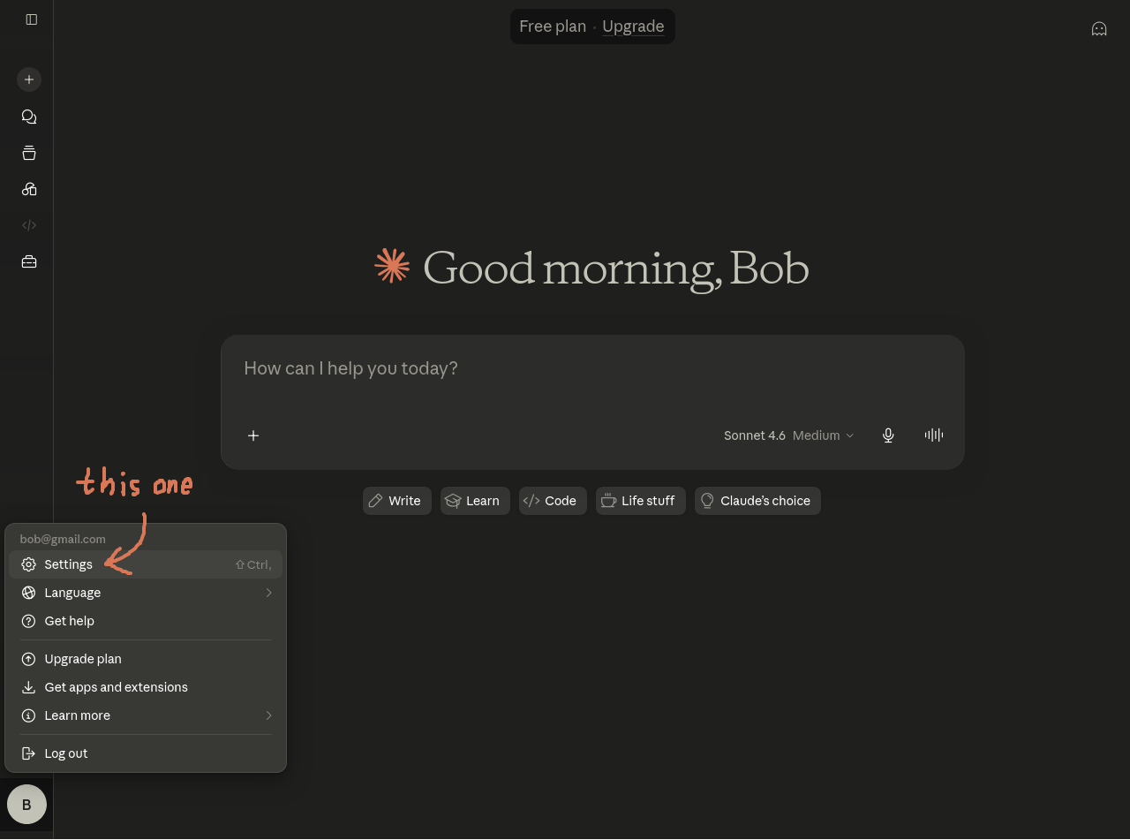Image resolution: width=1130 pixels, height=840 pixels.
Task: Choose Log out from the menu
Action: tap(146, 753)
